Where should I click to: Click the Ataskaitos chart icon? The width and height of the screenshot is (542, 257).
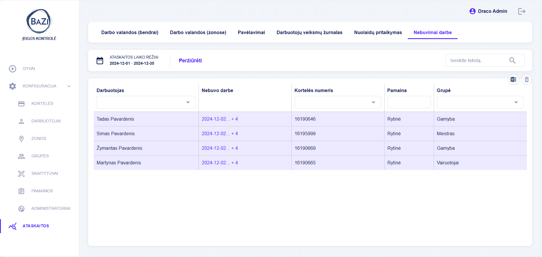13,226
